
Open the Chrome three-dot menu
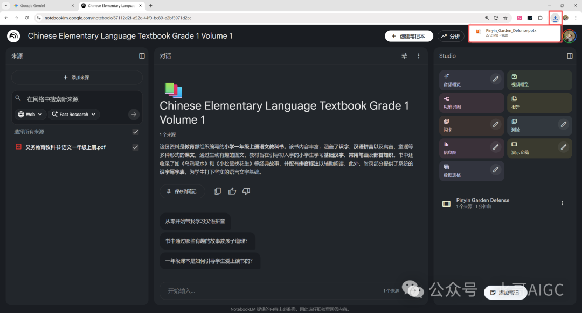576,18
